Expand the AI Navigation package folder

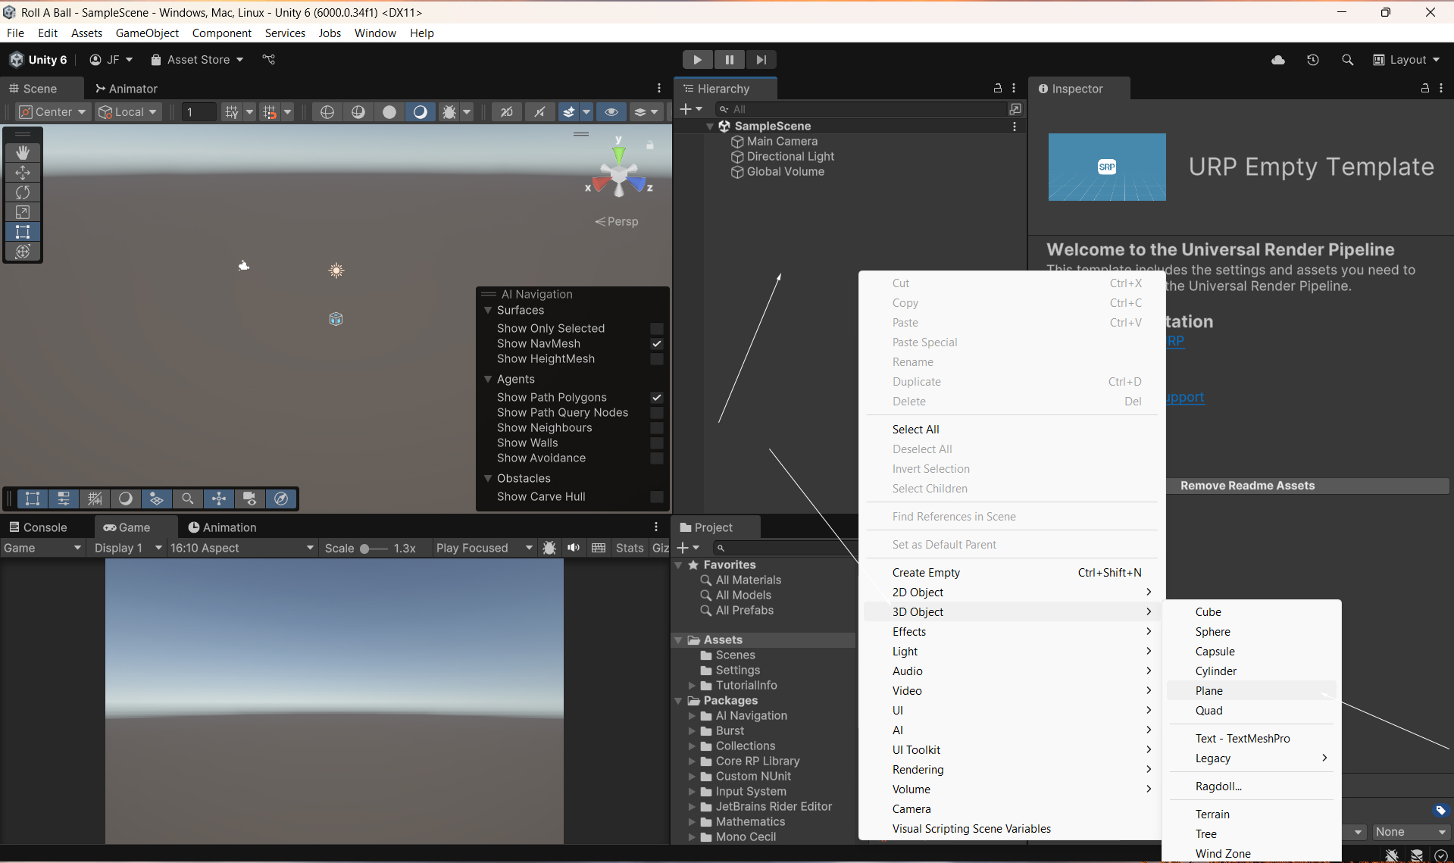692,716
